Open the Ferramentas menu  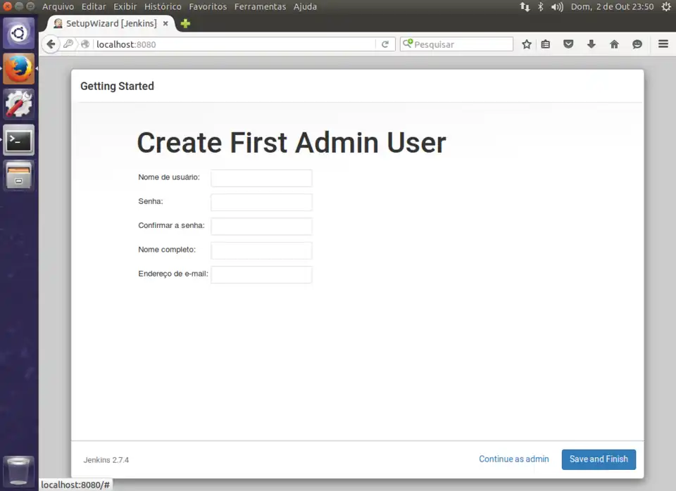coord(260,6)
